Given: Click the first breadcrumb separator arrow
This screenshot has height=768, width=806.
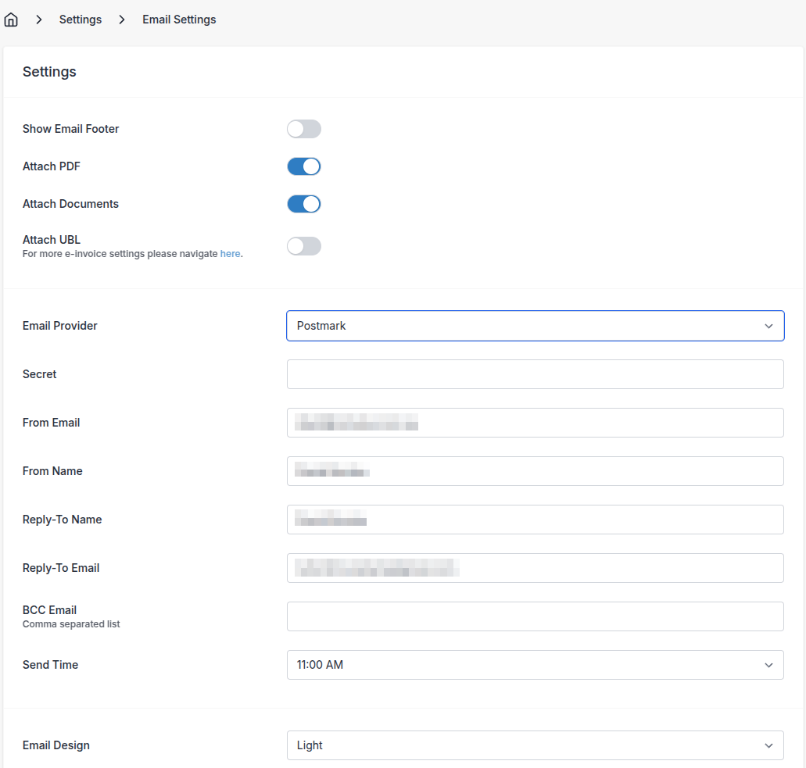Looking at the screenshot, I should click(38, 19).
